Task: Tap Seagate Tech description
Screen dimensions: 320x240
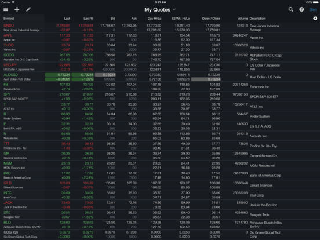Action: 259,215
